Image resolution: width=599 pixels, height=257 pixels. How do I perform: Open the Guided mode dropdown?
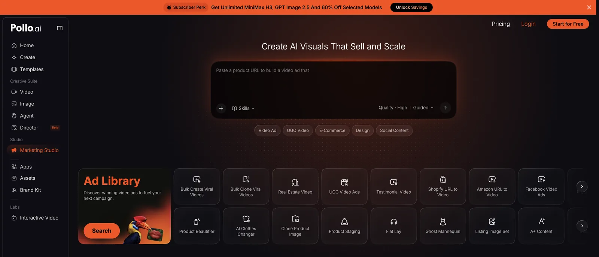(x=423, y=108)
